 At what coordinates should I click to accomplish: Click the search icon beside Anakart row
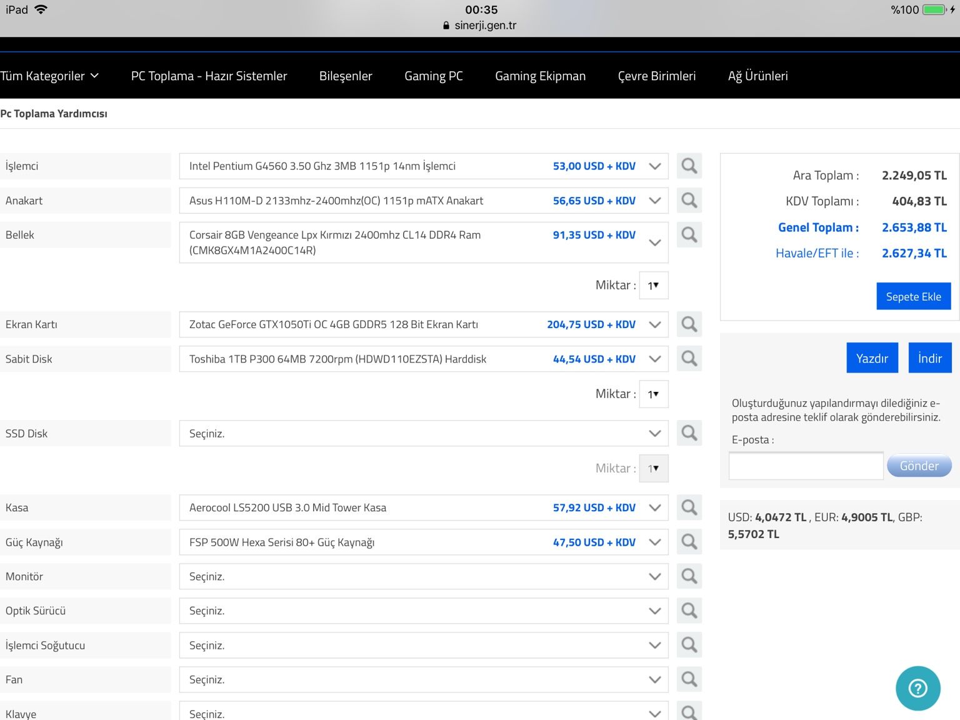point(689,201)
